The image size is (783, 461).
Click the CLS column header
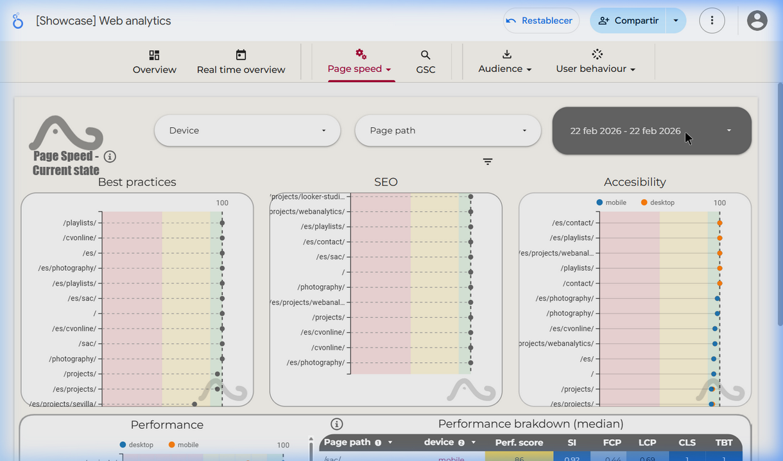coord(687,442)
